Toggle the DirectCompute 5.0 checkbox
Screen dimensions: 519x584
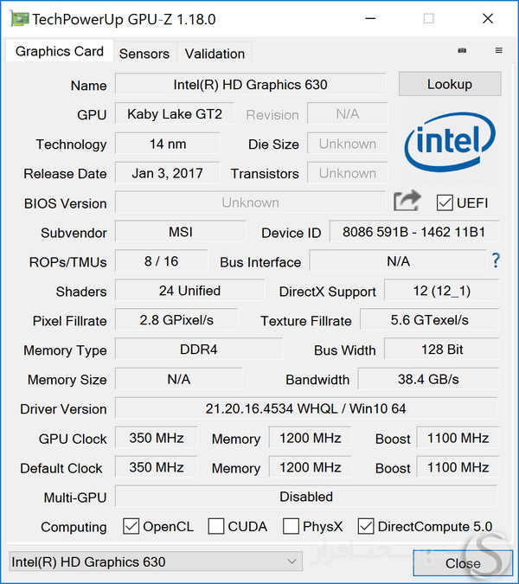pyautogui.click(x=366, y=526)
